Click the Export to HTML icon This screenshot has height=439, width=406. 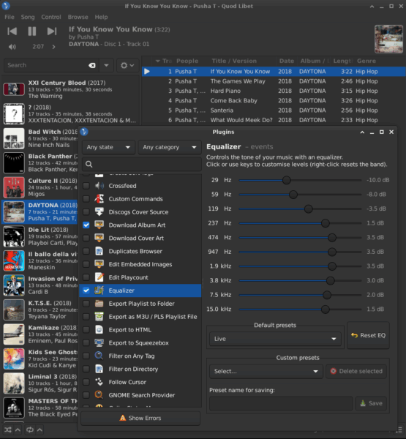tap(99, 329)
